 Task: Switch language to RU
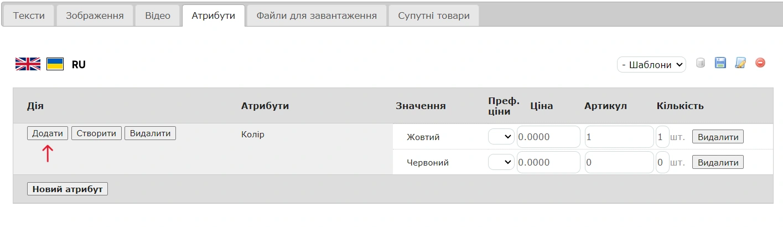coord(79,65)
